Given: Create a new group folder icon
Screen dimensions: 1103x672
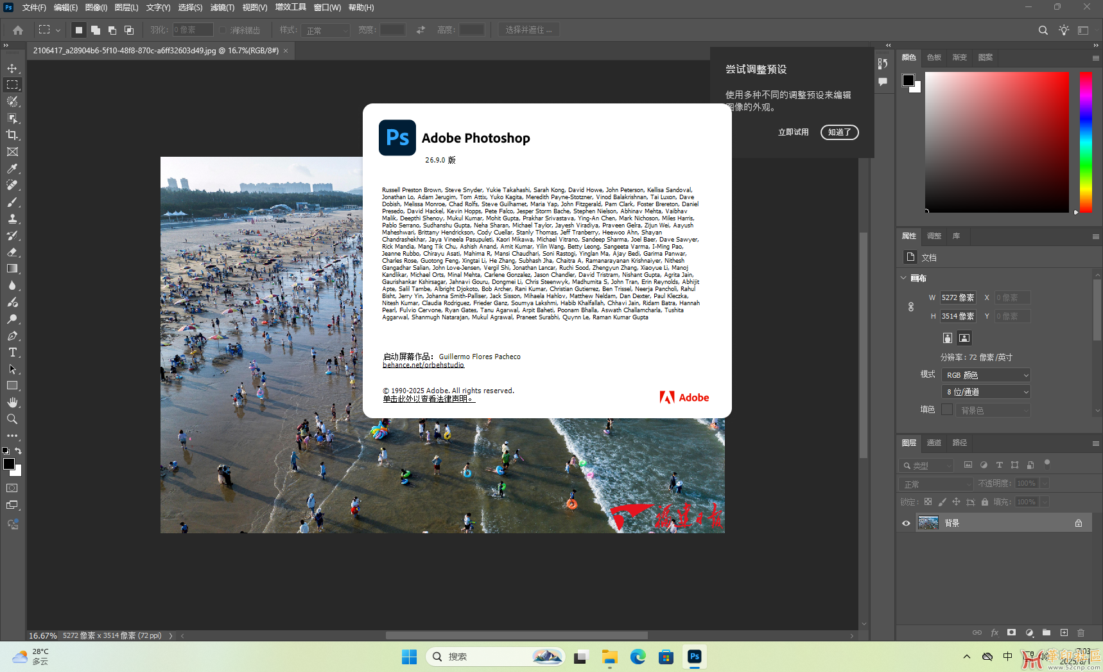Looking at the screenshot, I should [x=1047, y=633].
